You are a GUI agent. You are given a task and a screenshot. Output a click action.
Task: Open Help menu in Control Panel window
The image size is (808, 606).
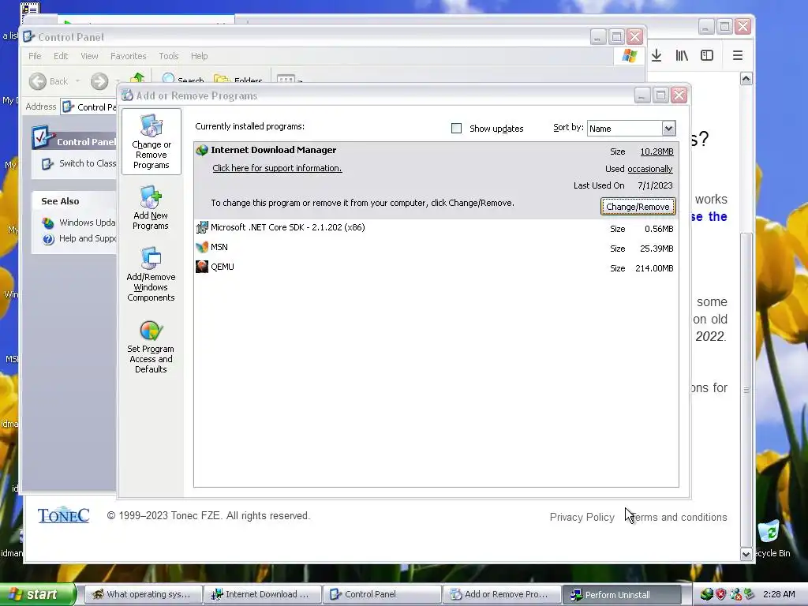tap(200, 56)
